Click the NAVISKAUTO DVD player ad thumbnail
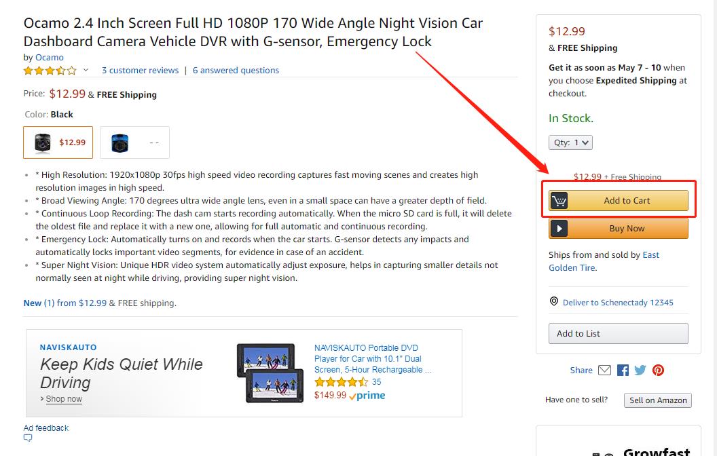The width and height of the screenshot is (717, 456). coord(270,373)
